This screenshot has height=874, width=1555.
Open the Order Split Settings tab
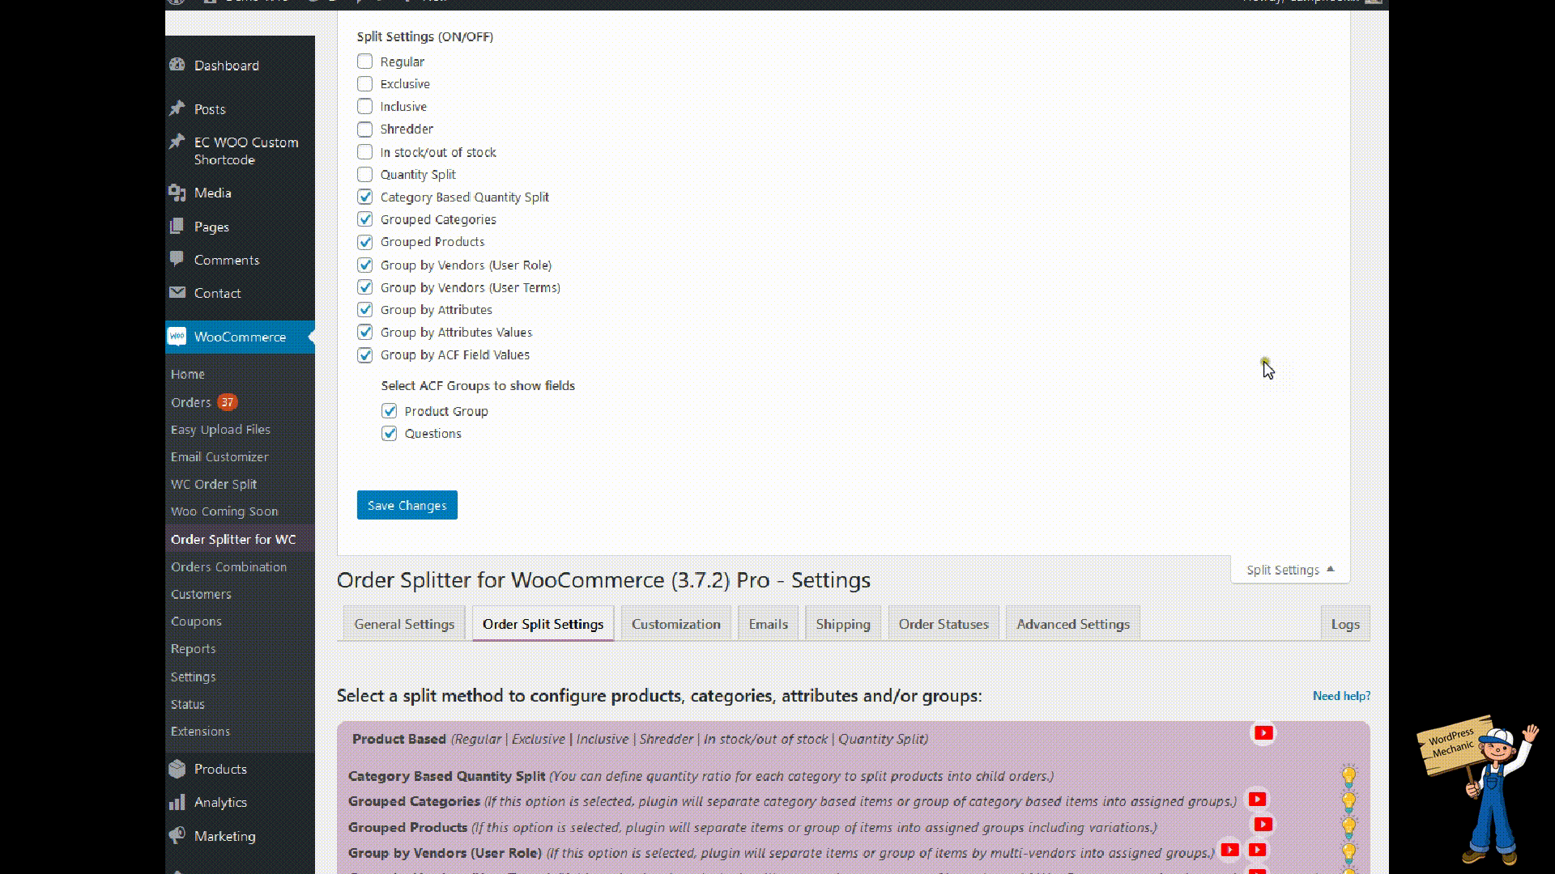pyautogui.click(x=543, y=623)
